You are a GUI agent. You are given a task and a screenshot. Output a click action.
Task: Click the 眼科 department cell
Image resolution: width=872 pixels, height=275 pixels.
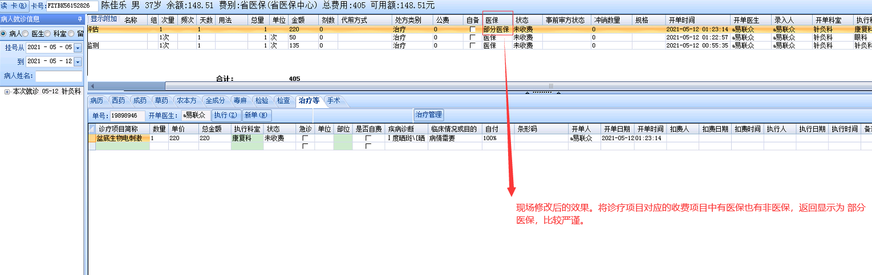(x=862, y=38)
